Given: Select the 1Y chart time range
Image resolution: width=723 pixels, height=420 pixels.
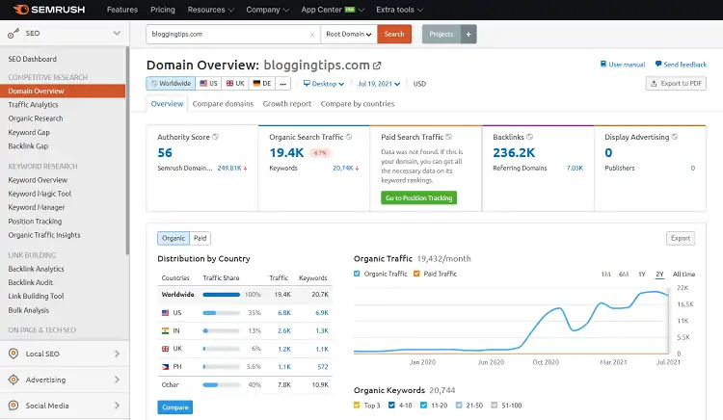Looking at the screenshot, I should point(641,274).
